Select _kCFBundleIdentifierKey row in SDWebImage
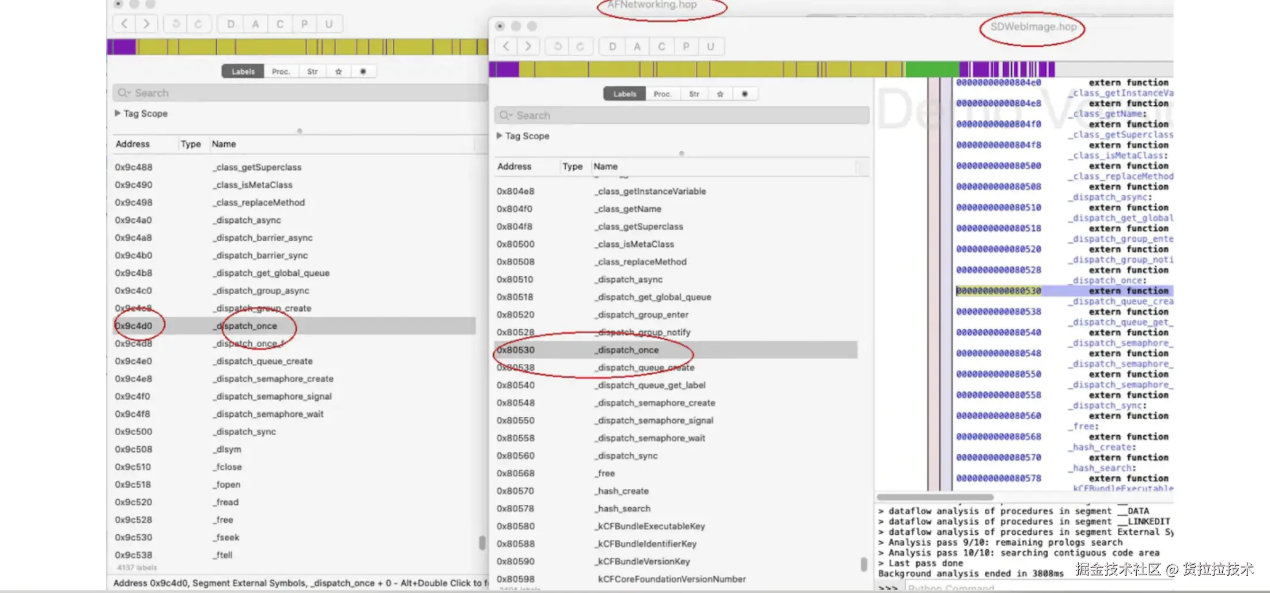The width and height of the screenshot is (1270, 593). 676,544
